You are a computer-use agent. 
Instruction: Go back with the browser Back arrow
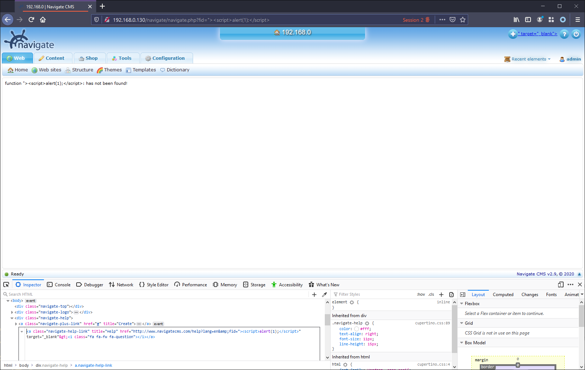(x=8, y=20)
